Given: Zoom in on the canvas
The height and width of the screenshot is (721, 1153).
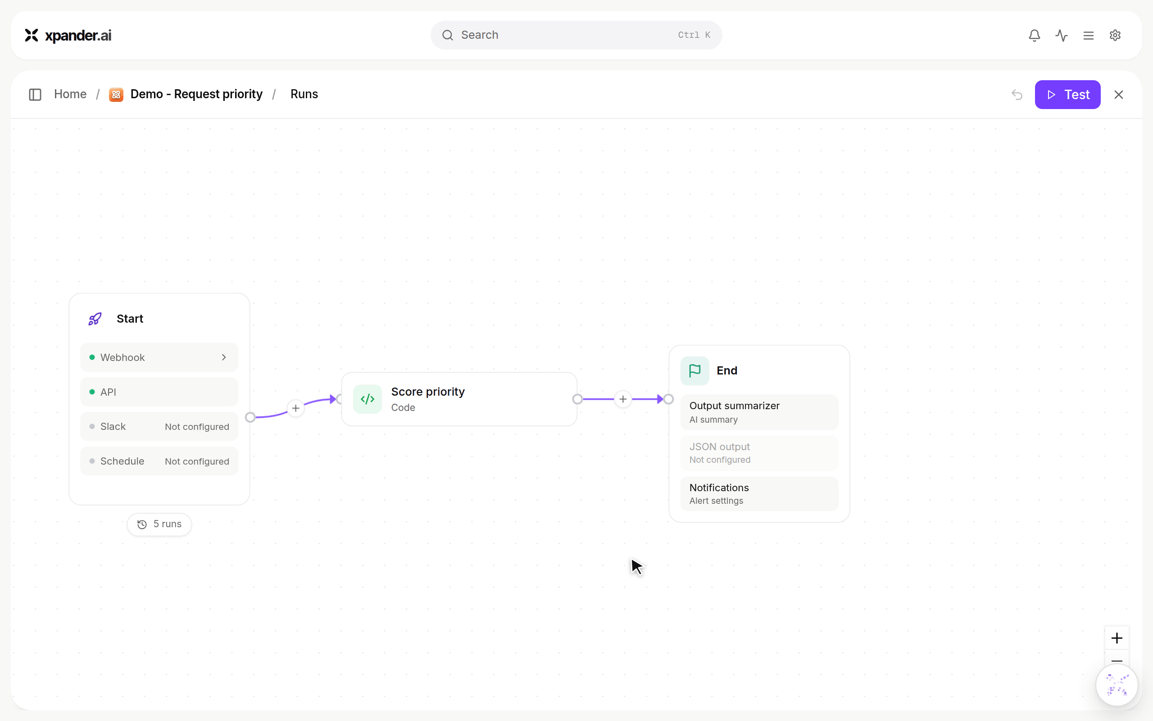Looking at the screenshot, I should tap(1117, 638).
